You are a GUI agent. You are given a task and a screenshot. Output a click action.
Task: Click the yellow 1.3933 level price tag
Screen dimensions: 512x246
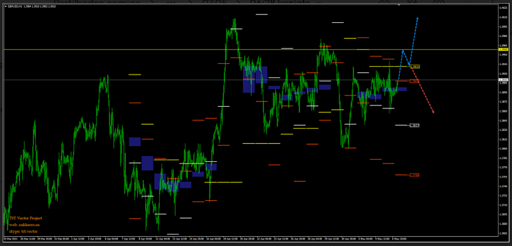click(415, 67)
